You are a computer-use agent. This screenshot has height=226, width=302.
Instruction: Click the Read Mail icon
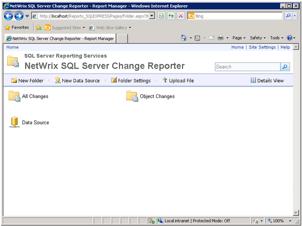211,38
